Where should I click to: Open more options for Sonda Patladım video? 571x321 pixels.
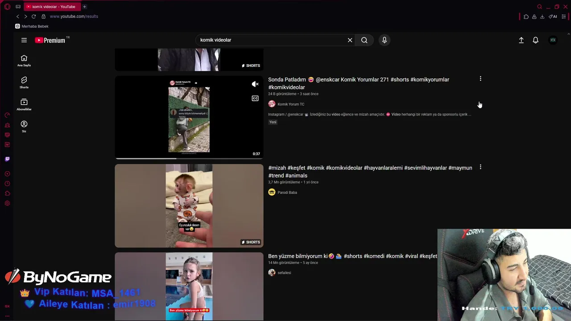[x=480, y=79]
